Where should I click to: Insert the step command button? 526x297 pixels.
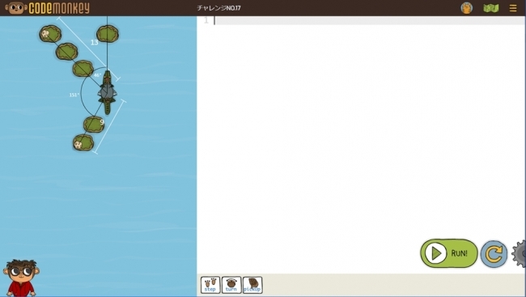(210, 285)
